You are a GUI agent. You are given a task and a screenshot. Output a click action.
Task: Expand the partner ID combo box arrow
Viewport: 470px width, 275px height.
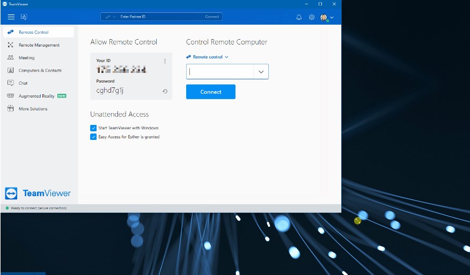[261, 72]
